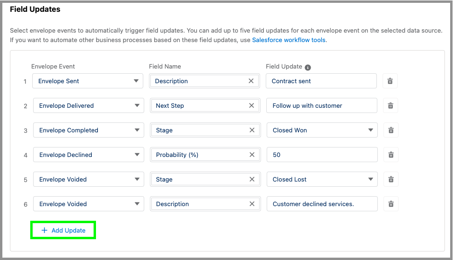Image resolution: width=453 pixels, height=260 pixels.
Task: Open the Envelope Sent event dropdown
Action: coord(87,81)
